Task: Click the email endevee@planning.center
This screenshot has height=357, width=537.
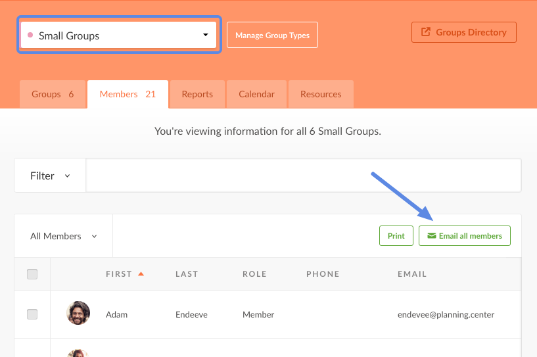Action: [x=446, y=314]
